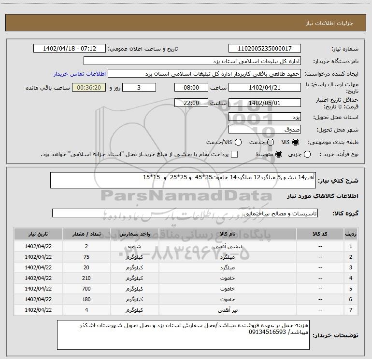Click the quantity 20 cell
This screenshot has height=359, width=372.
(x=86, y=267)
